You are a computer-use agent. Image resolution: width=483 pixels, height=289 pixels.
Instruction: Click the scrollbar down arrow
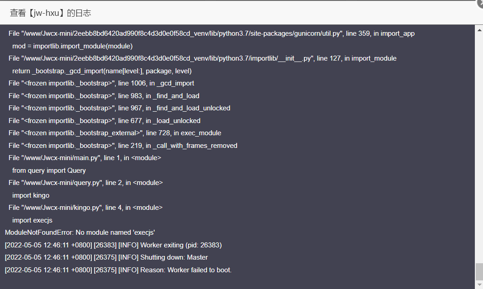coord(479,284)
